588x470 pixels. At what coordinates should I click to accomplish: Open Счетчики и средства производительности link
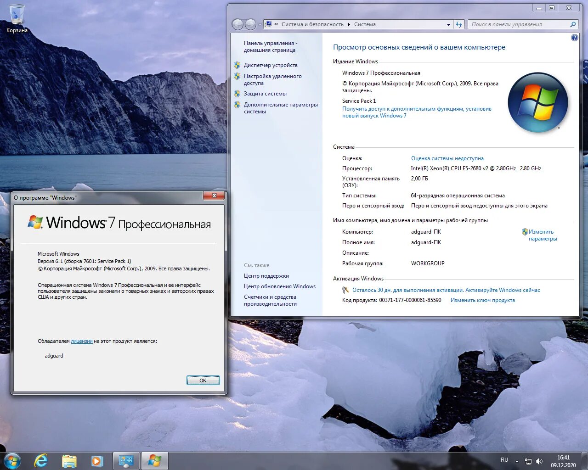pyautogui.click(x=270, y=300)
